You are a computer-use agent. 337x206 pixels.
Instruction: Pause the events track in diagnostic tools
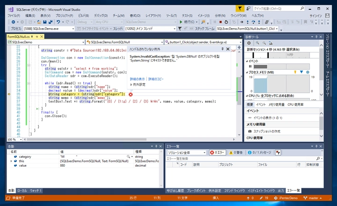pos(250,66)
